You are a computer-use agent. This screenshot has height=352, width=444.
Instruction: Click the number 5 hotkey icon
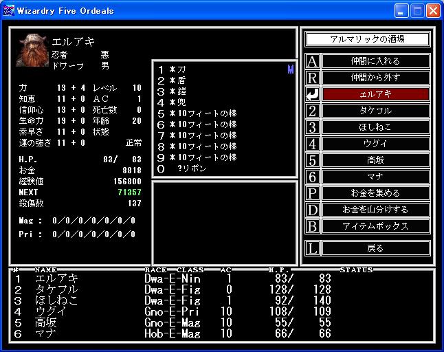point(312,160)
